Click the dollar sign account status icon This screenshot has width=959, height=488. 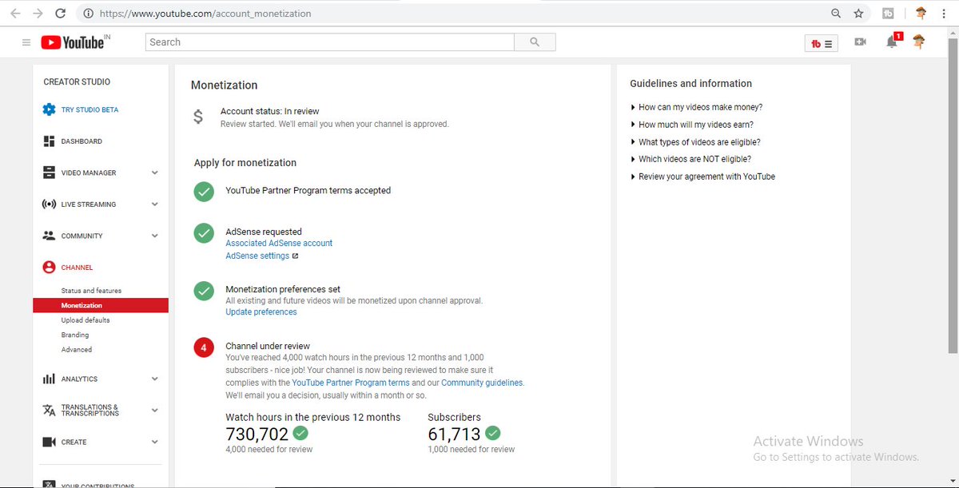(x=198, y=117)
